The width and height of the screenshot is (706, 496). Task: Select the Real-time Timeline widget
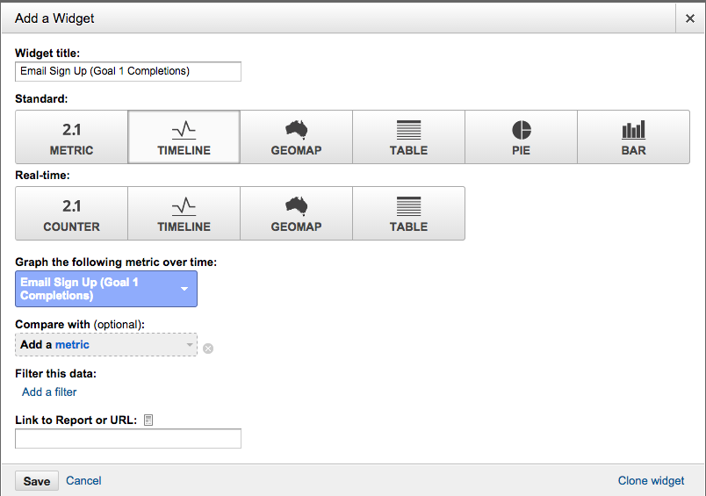[x=184, y=213]
